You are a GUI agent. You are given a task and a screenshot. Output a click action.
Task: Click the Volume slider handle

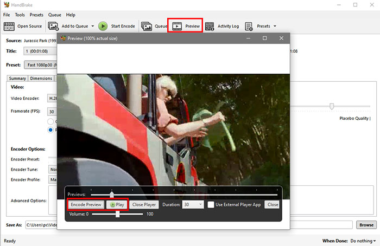(x=118, y=214)
